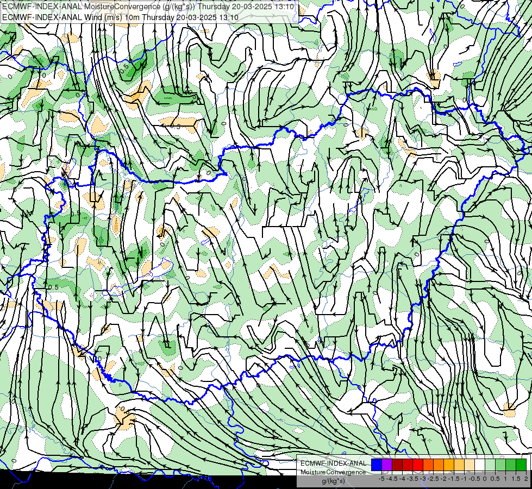Image resolution: width=532 pixels, height=489 pixels.
Task: Click the 1 tick label on the legend scale
Action: click(x=505, y=479)
